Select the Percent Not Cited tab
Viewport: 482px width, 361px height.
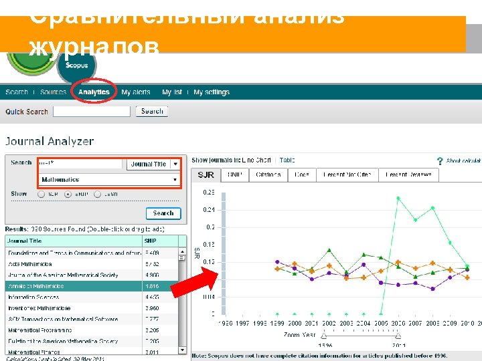click(347, 175)
